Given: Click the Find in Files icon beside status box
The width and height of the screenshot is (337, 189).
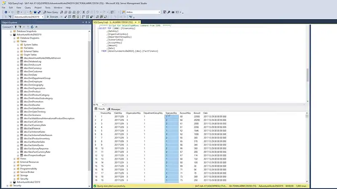Looking at the screenshot, I should [123, 12].
